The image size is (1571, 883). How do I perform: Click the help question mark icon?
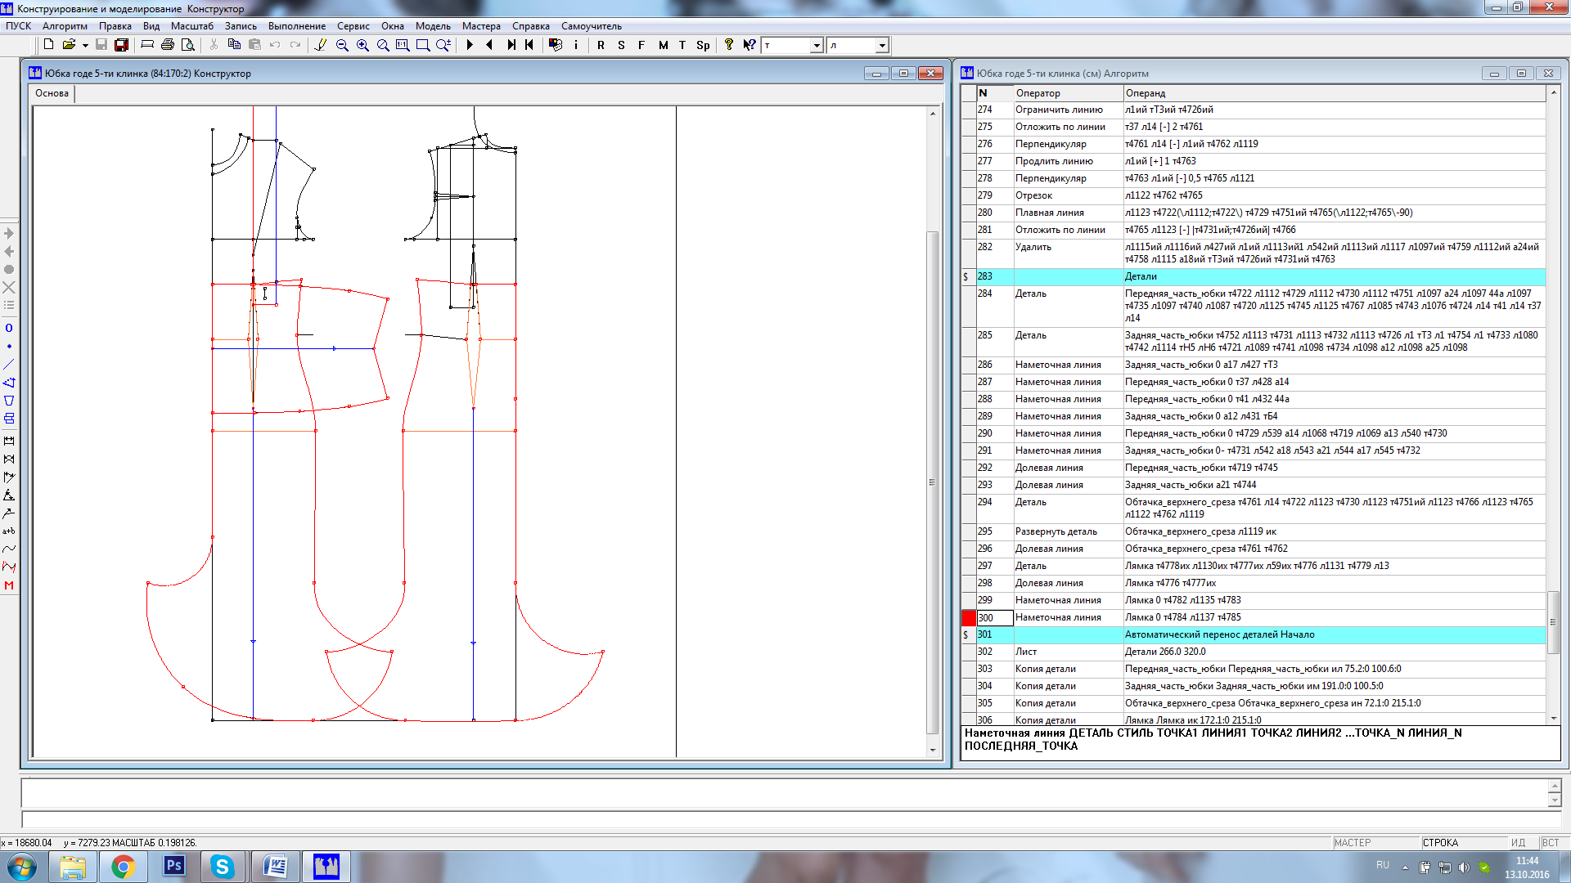(729, 45)
